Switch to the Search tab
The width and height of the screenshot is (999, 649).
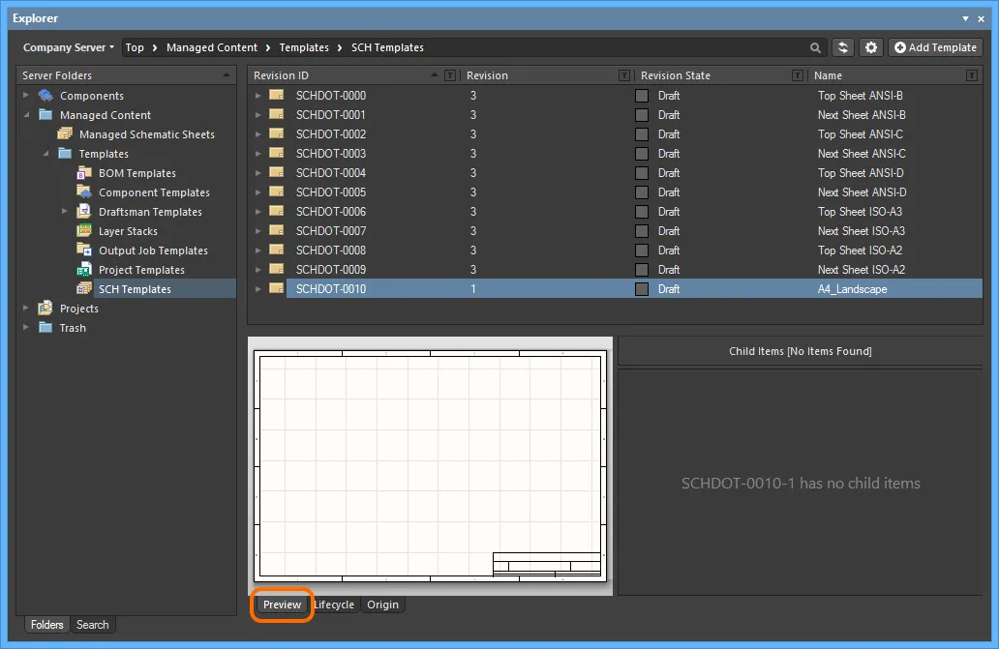click(93, 625)
